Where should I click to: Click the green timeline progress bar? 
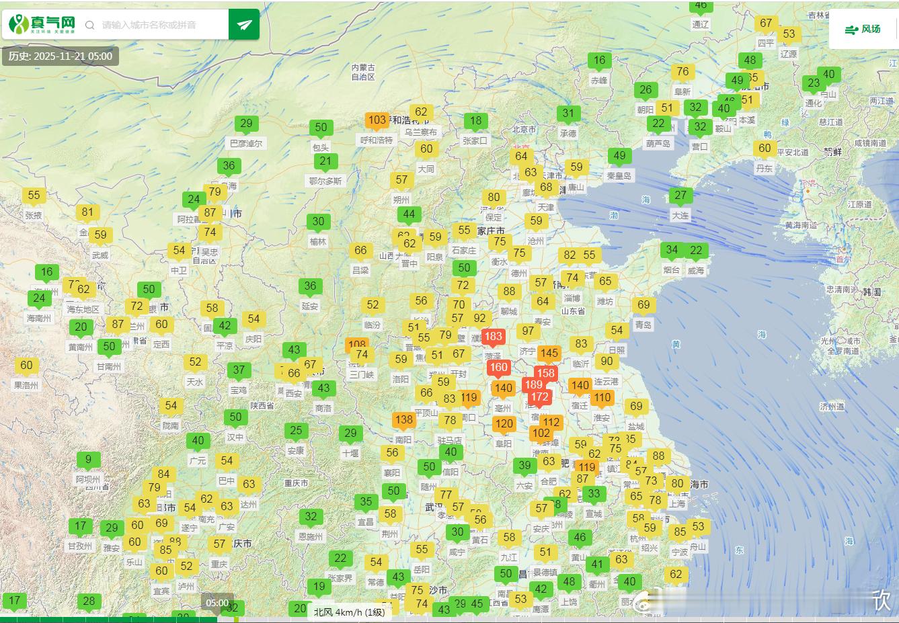coord(108,620)
